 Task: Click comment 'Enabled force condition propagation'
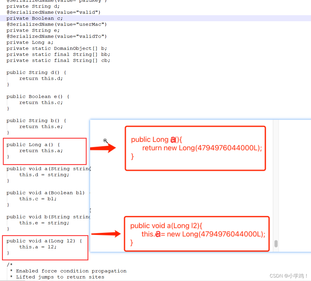pyautogui.click(x=71, y=271)
